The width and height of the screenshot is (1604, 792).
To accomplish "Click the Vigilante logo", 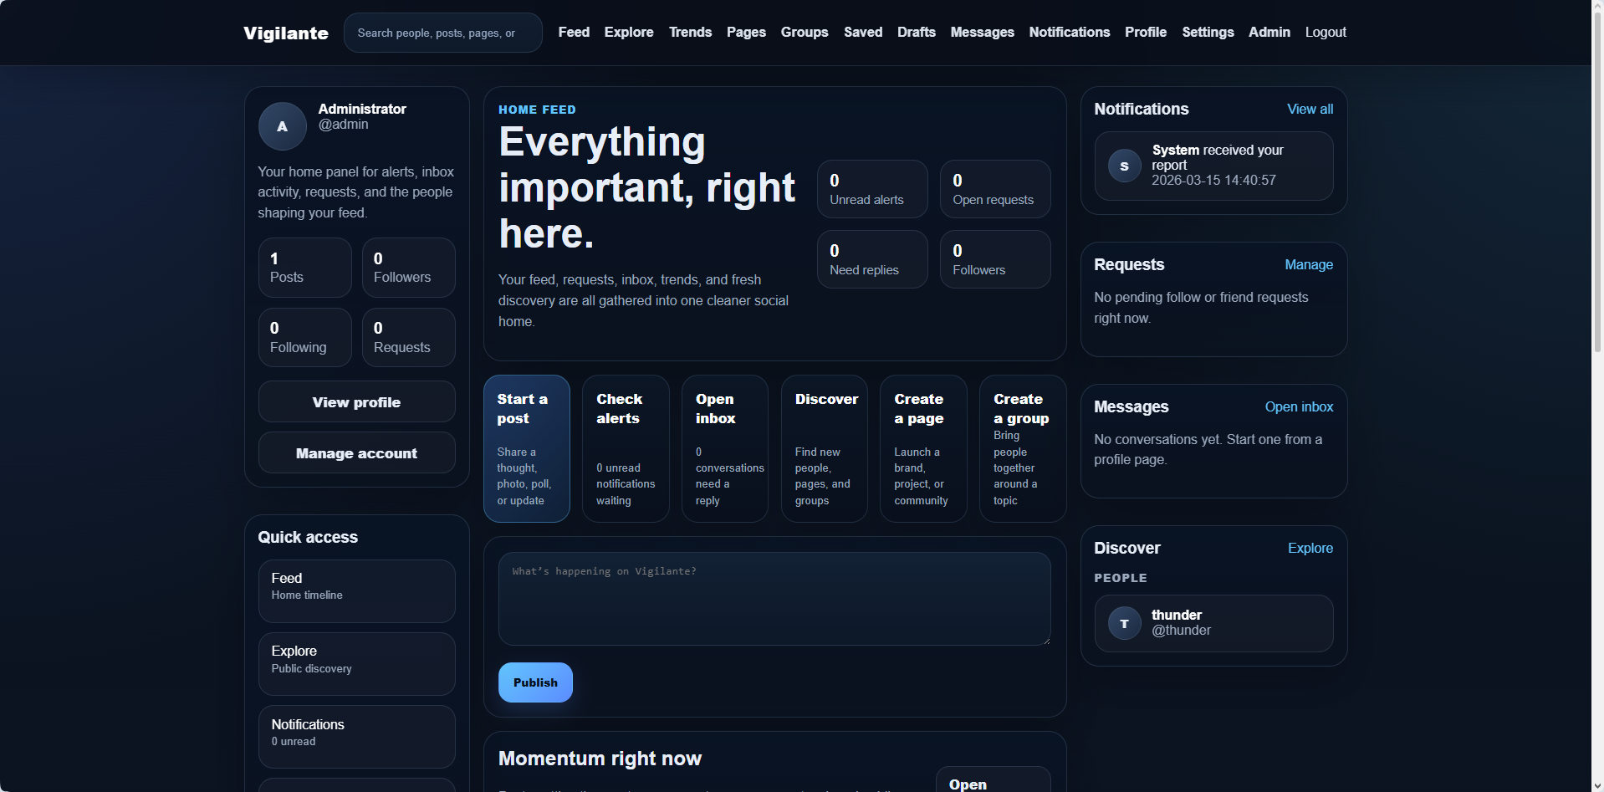I will pos(286,33).
